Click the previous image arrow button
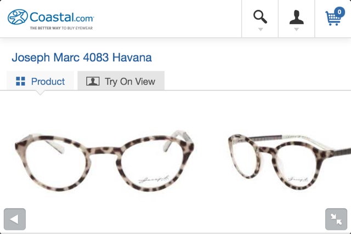The width and height of the screenshot is (351, 234). point(15,219)
